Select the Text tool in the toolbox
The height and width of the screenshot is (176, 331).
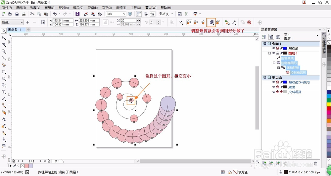(4, 92)
